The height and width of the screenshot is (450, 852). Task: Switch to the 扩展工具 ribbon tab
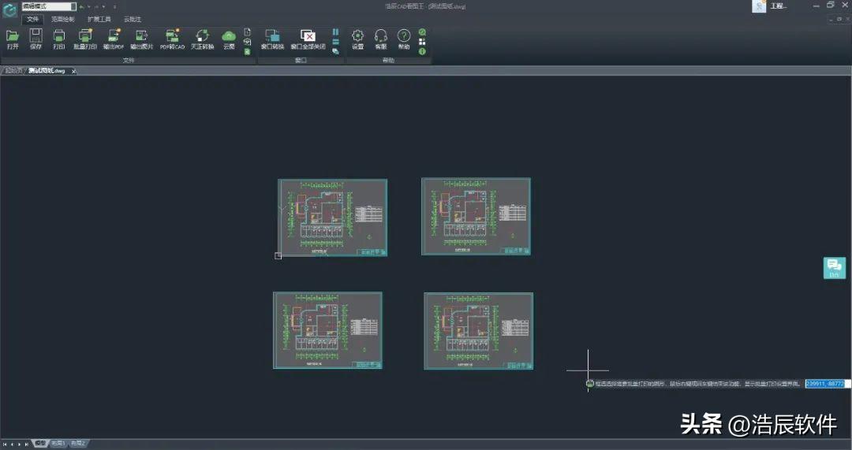click(x=99, y=18)
